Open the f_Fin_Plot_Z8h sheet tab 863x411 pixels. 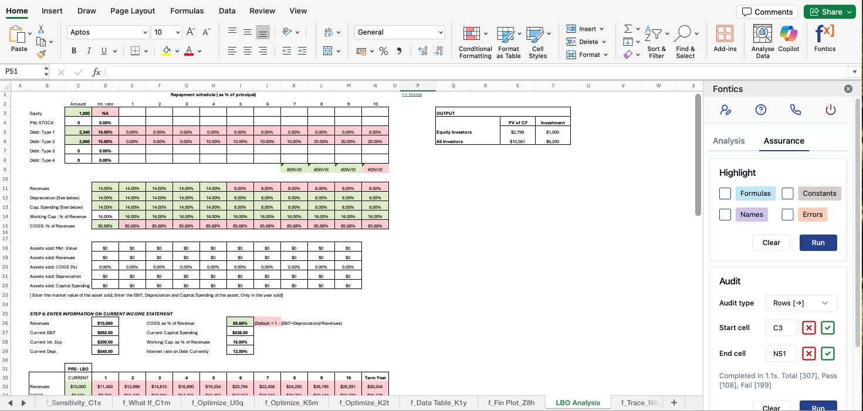pos(510,403)
